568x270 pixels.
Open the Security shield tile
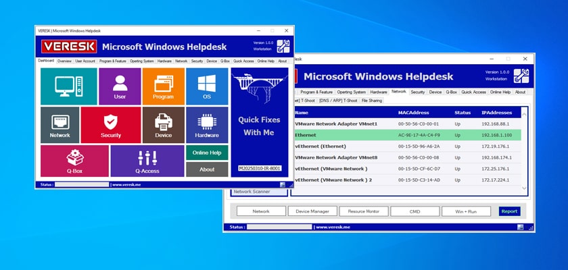111,125
